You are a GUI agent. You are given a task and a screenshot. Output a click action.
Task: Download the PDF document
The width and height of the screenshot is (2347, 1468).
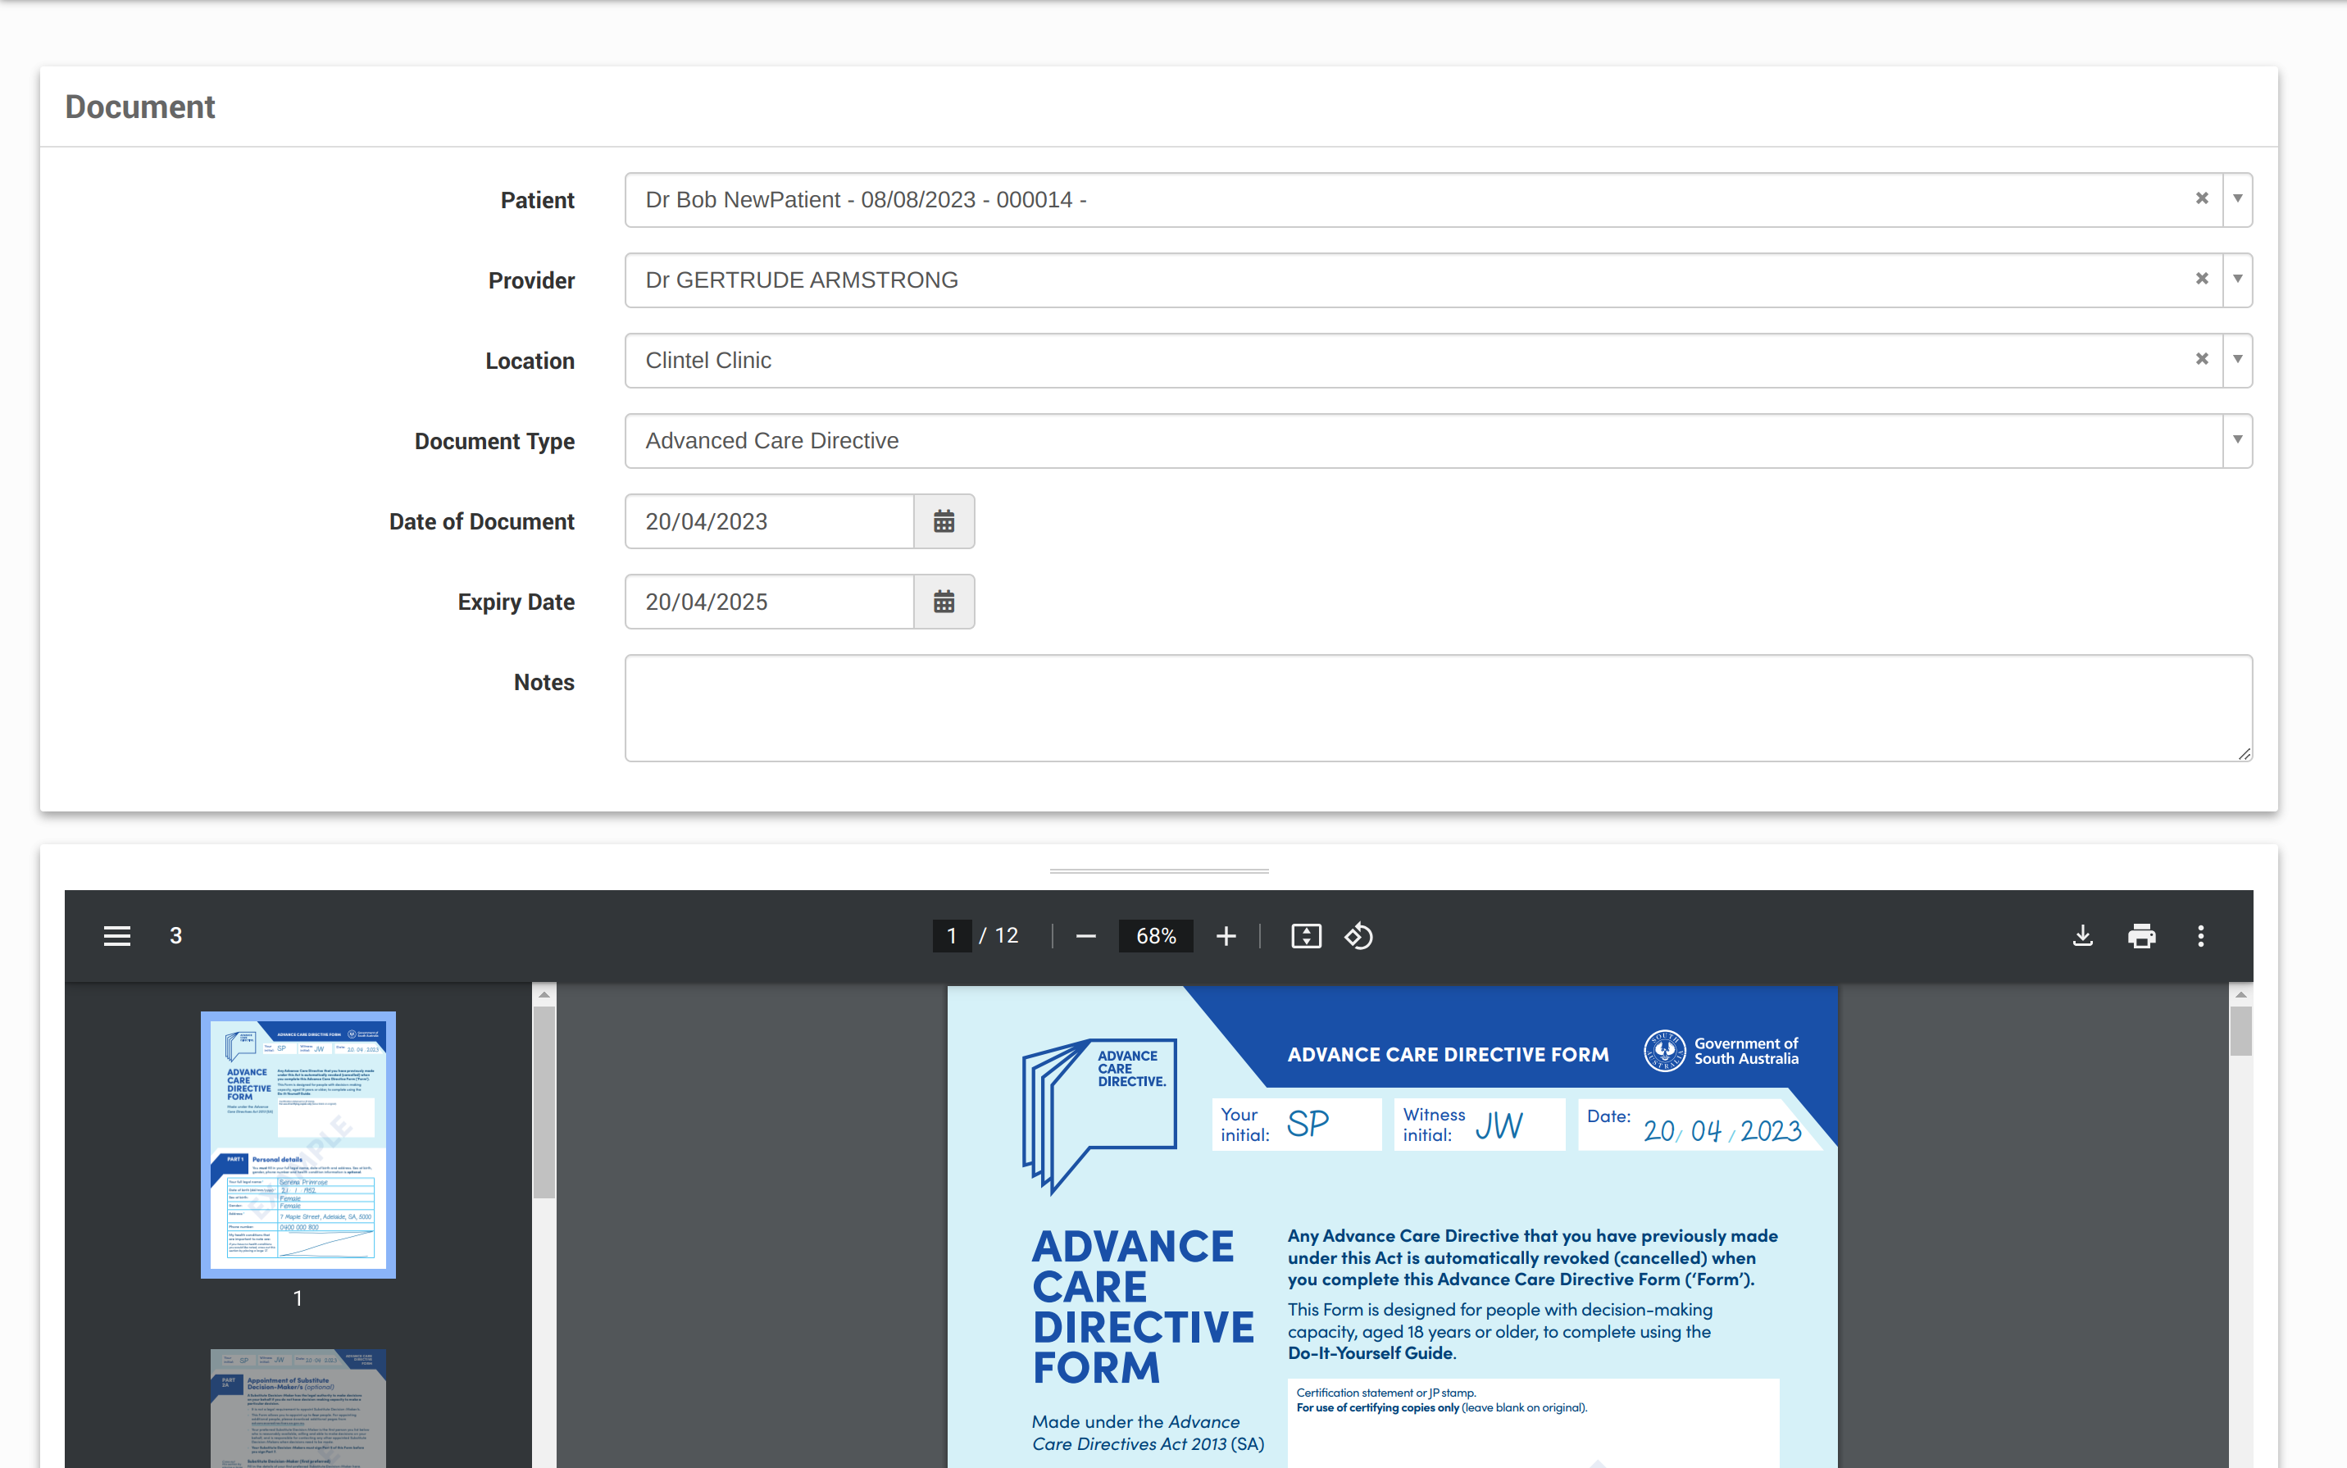pyautogui.click(x=2082, y=936)
